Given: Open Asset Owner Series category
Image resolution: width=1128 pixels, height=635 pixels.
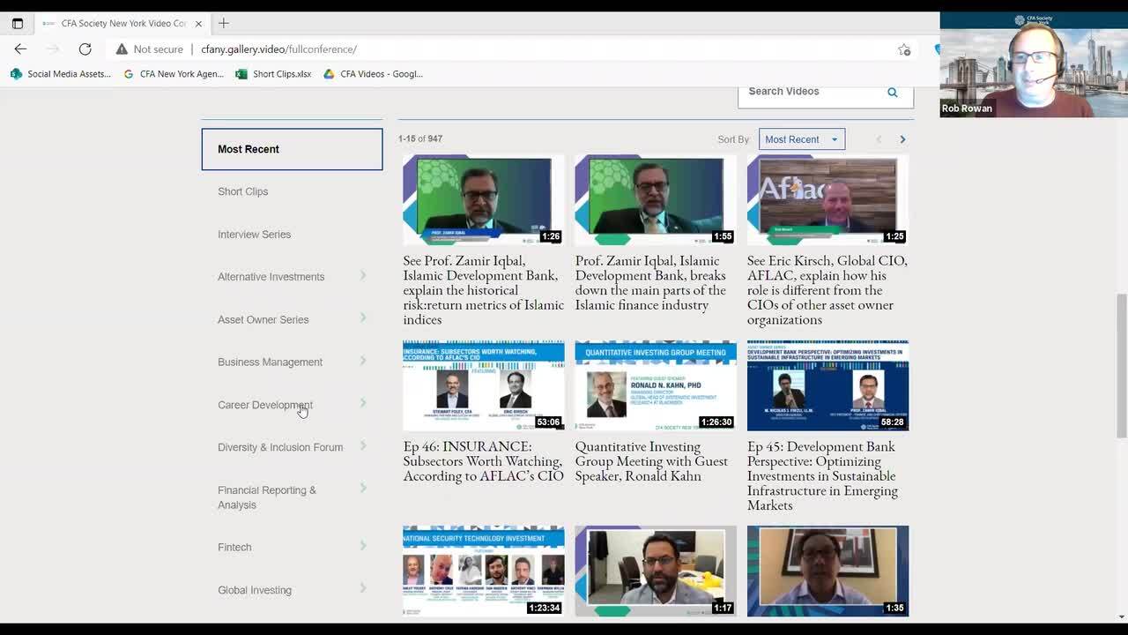Looking at the screenshot, I should (263, 320).
